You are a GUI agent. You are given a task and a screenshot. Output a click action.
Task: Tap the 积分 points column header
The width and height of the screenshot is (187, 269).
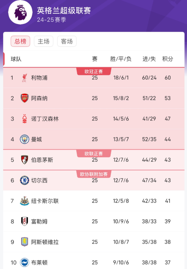pyautogui.click(x=168, y=59)
